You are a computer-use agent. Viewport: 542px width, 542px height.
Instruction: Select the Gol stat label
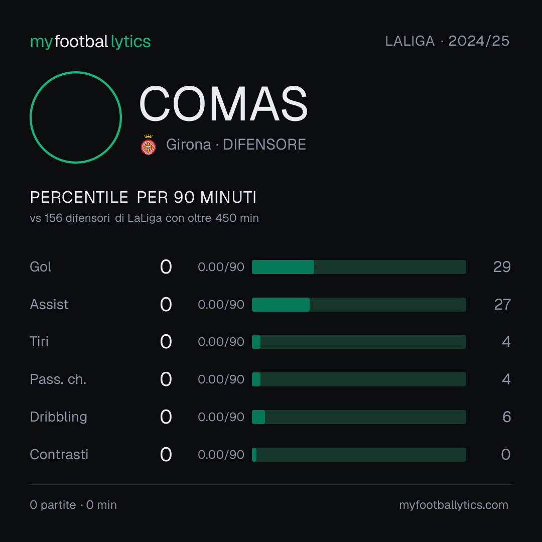click(41, 267)
